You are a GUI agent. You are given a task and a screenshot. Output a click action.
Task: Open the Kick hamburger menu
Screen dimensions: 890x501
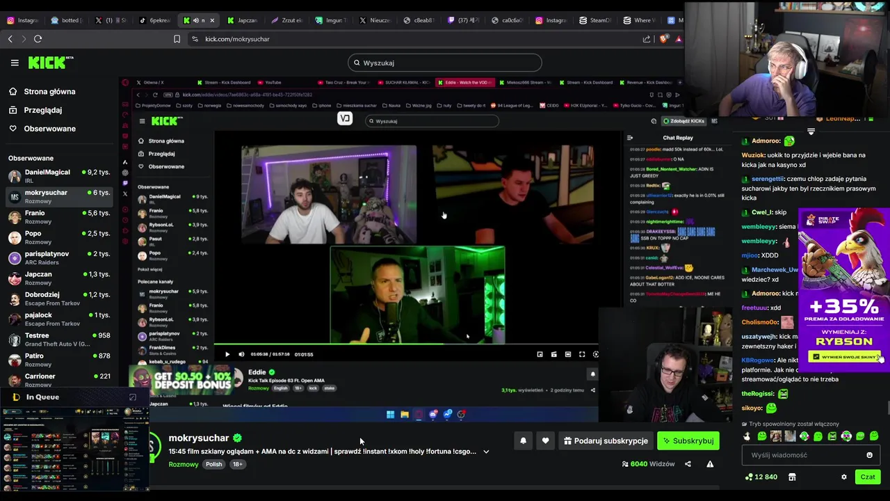(x=15, y=63)
